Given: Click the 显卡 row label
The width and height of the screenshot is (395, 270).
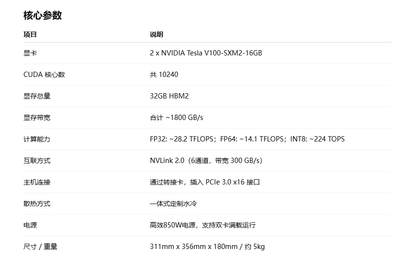Looking at the screenshot, I should click(x=30, y=53).
